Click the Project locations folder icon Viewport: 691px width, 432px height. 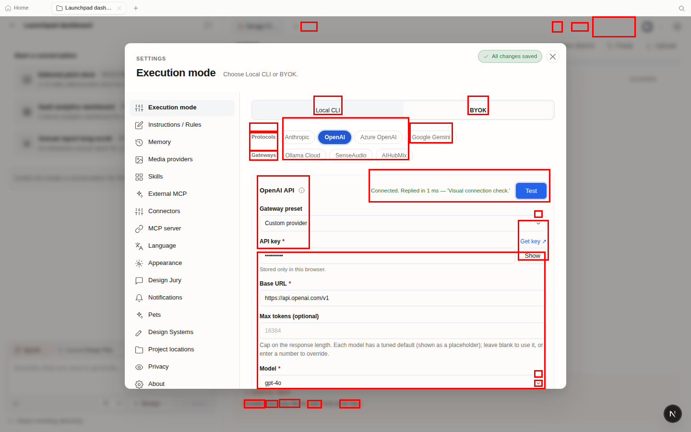(x=139, y=350)
